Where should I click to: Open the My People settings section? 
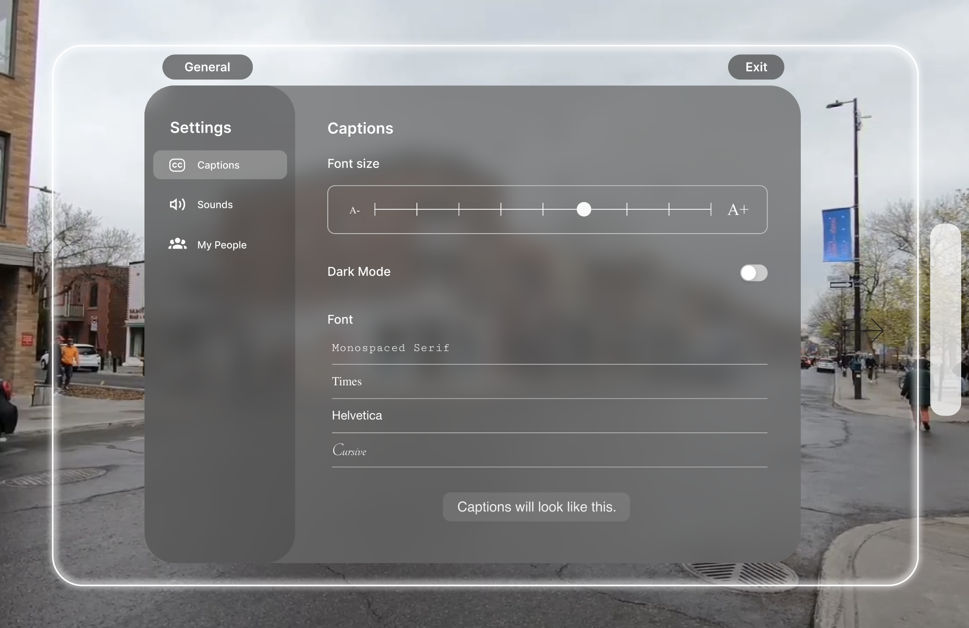(222, 245)
